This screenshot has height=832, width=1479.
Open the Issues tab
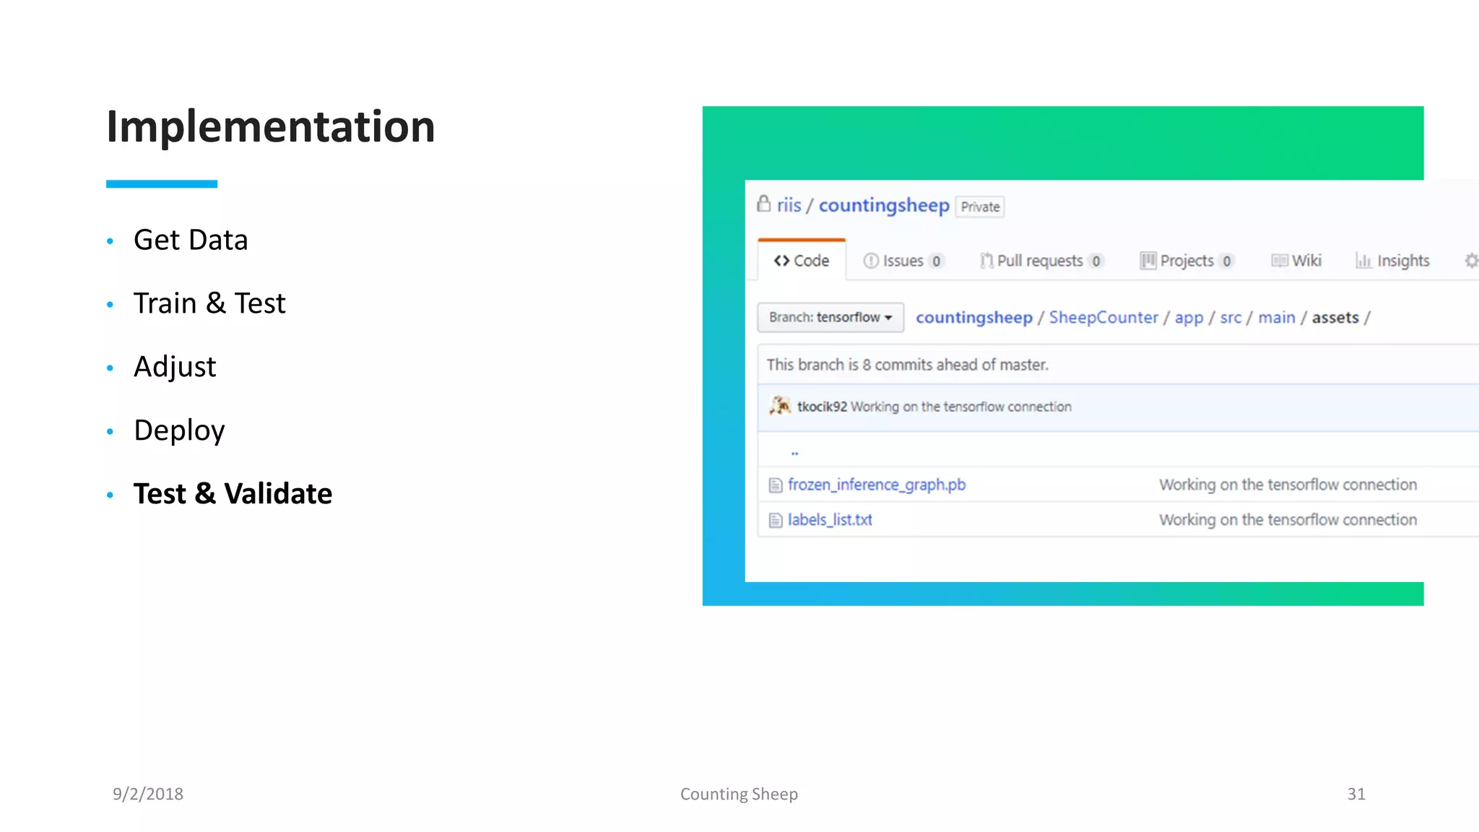[x=903, y=261]
